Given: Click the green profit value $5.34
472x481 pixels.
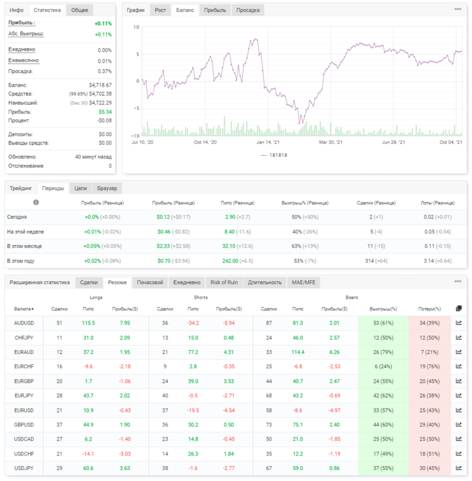Looking at the screenshot, I should [105, 112].
